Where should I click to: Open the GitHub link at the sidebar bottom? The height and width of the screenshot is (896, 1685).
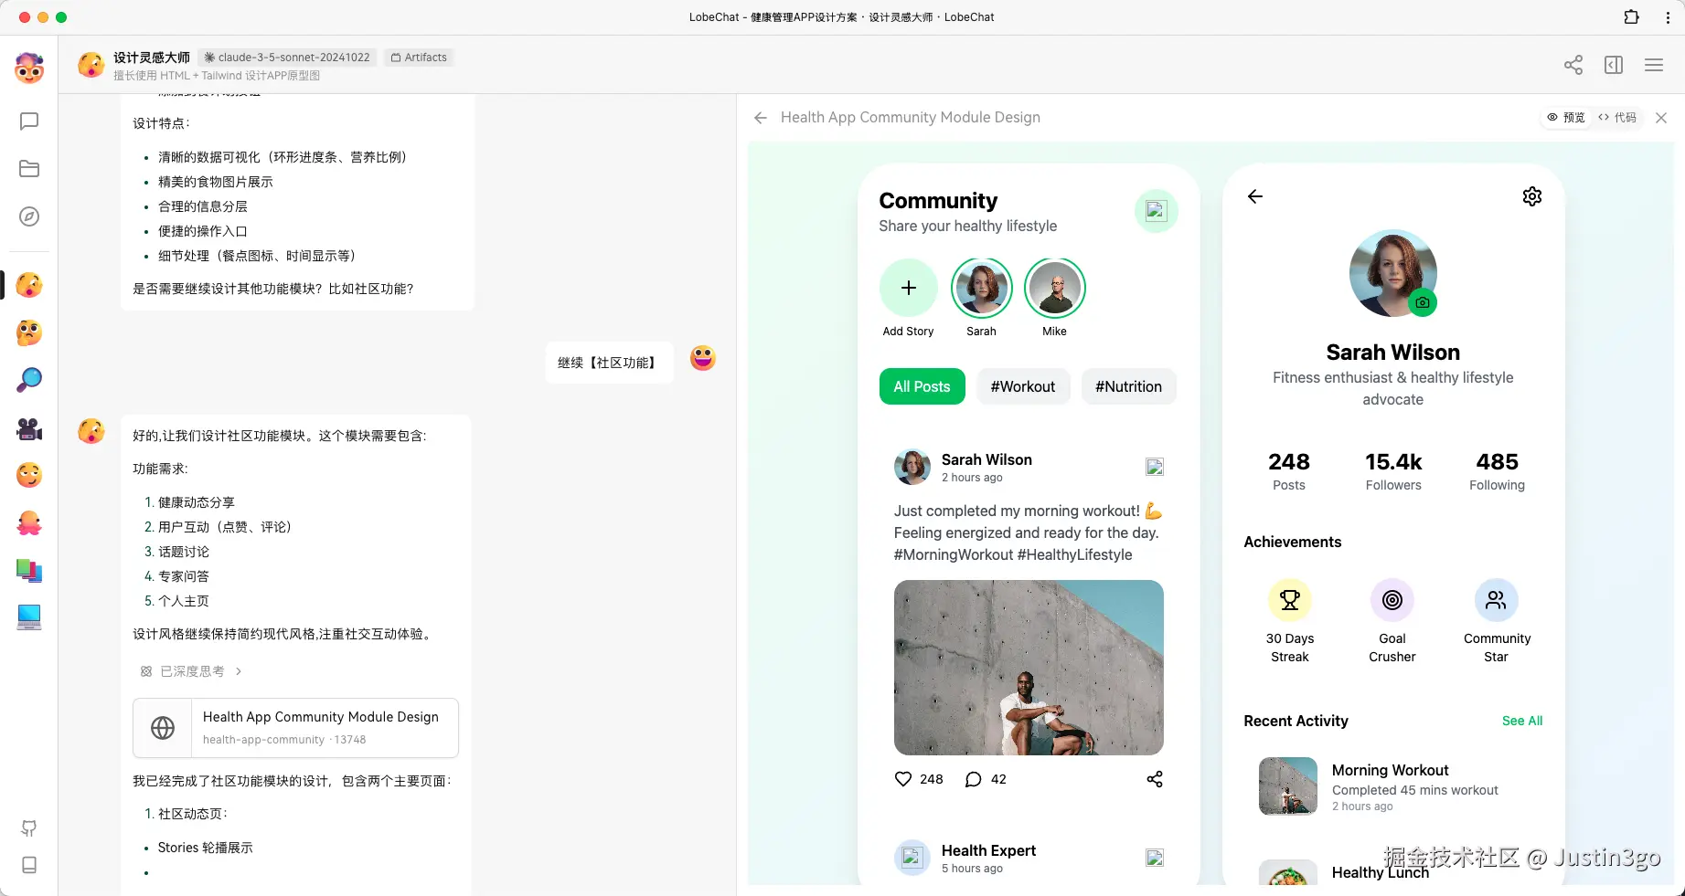[29, 828]
